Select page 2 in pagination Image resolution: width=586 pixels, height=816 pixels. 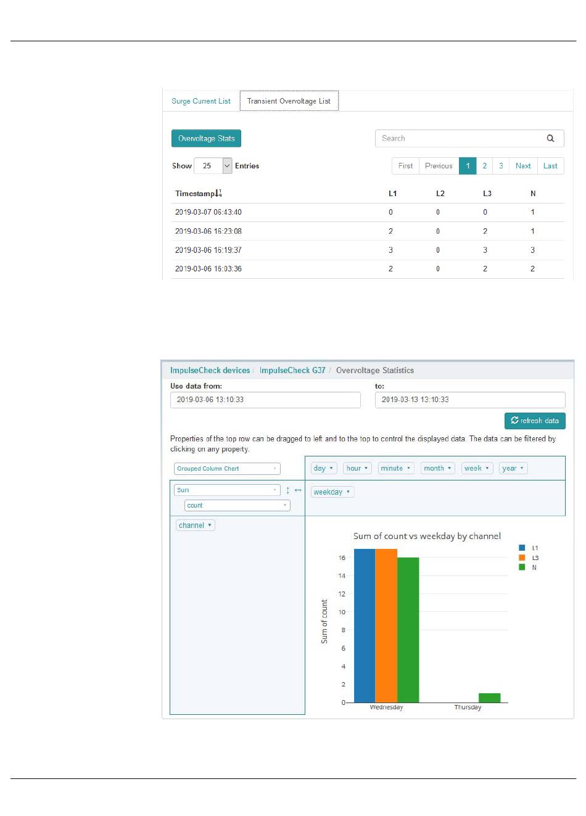(484, 166)
